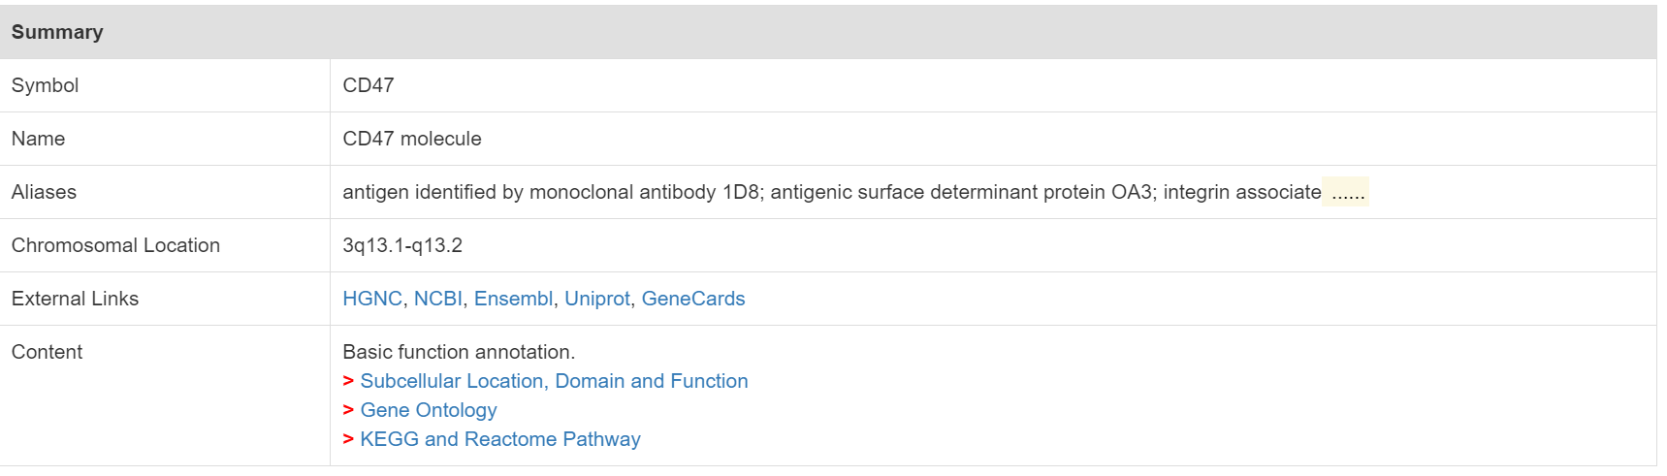Open the Ensembl external link
The height and width of the screenshot is (476, 1667).
(x=513, y=299)
